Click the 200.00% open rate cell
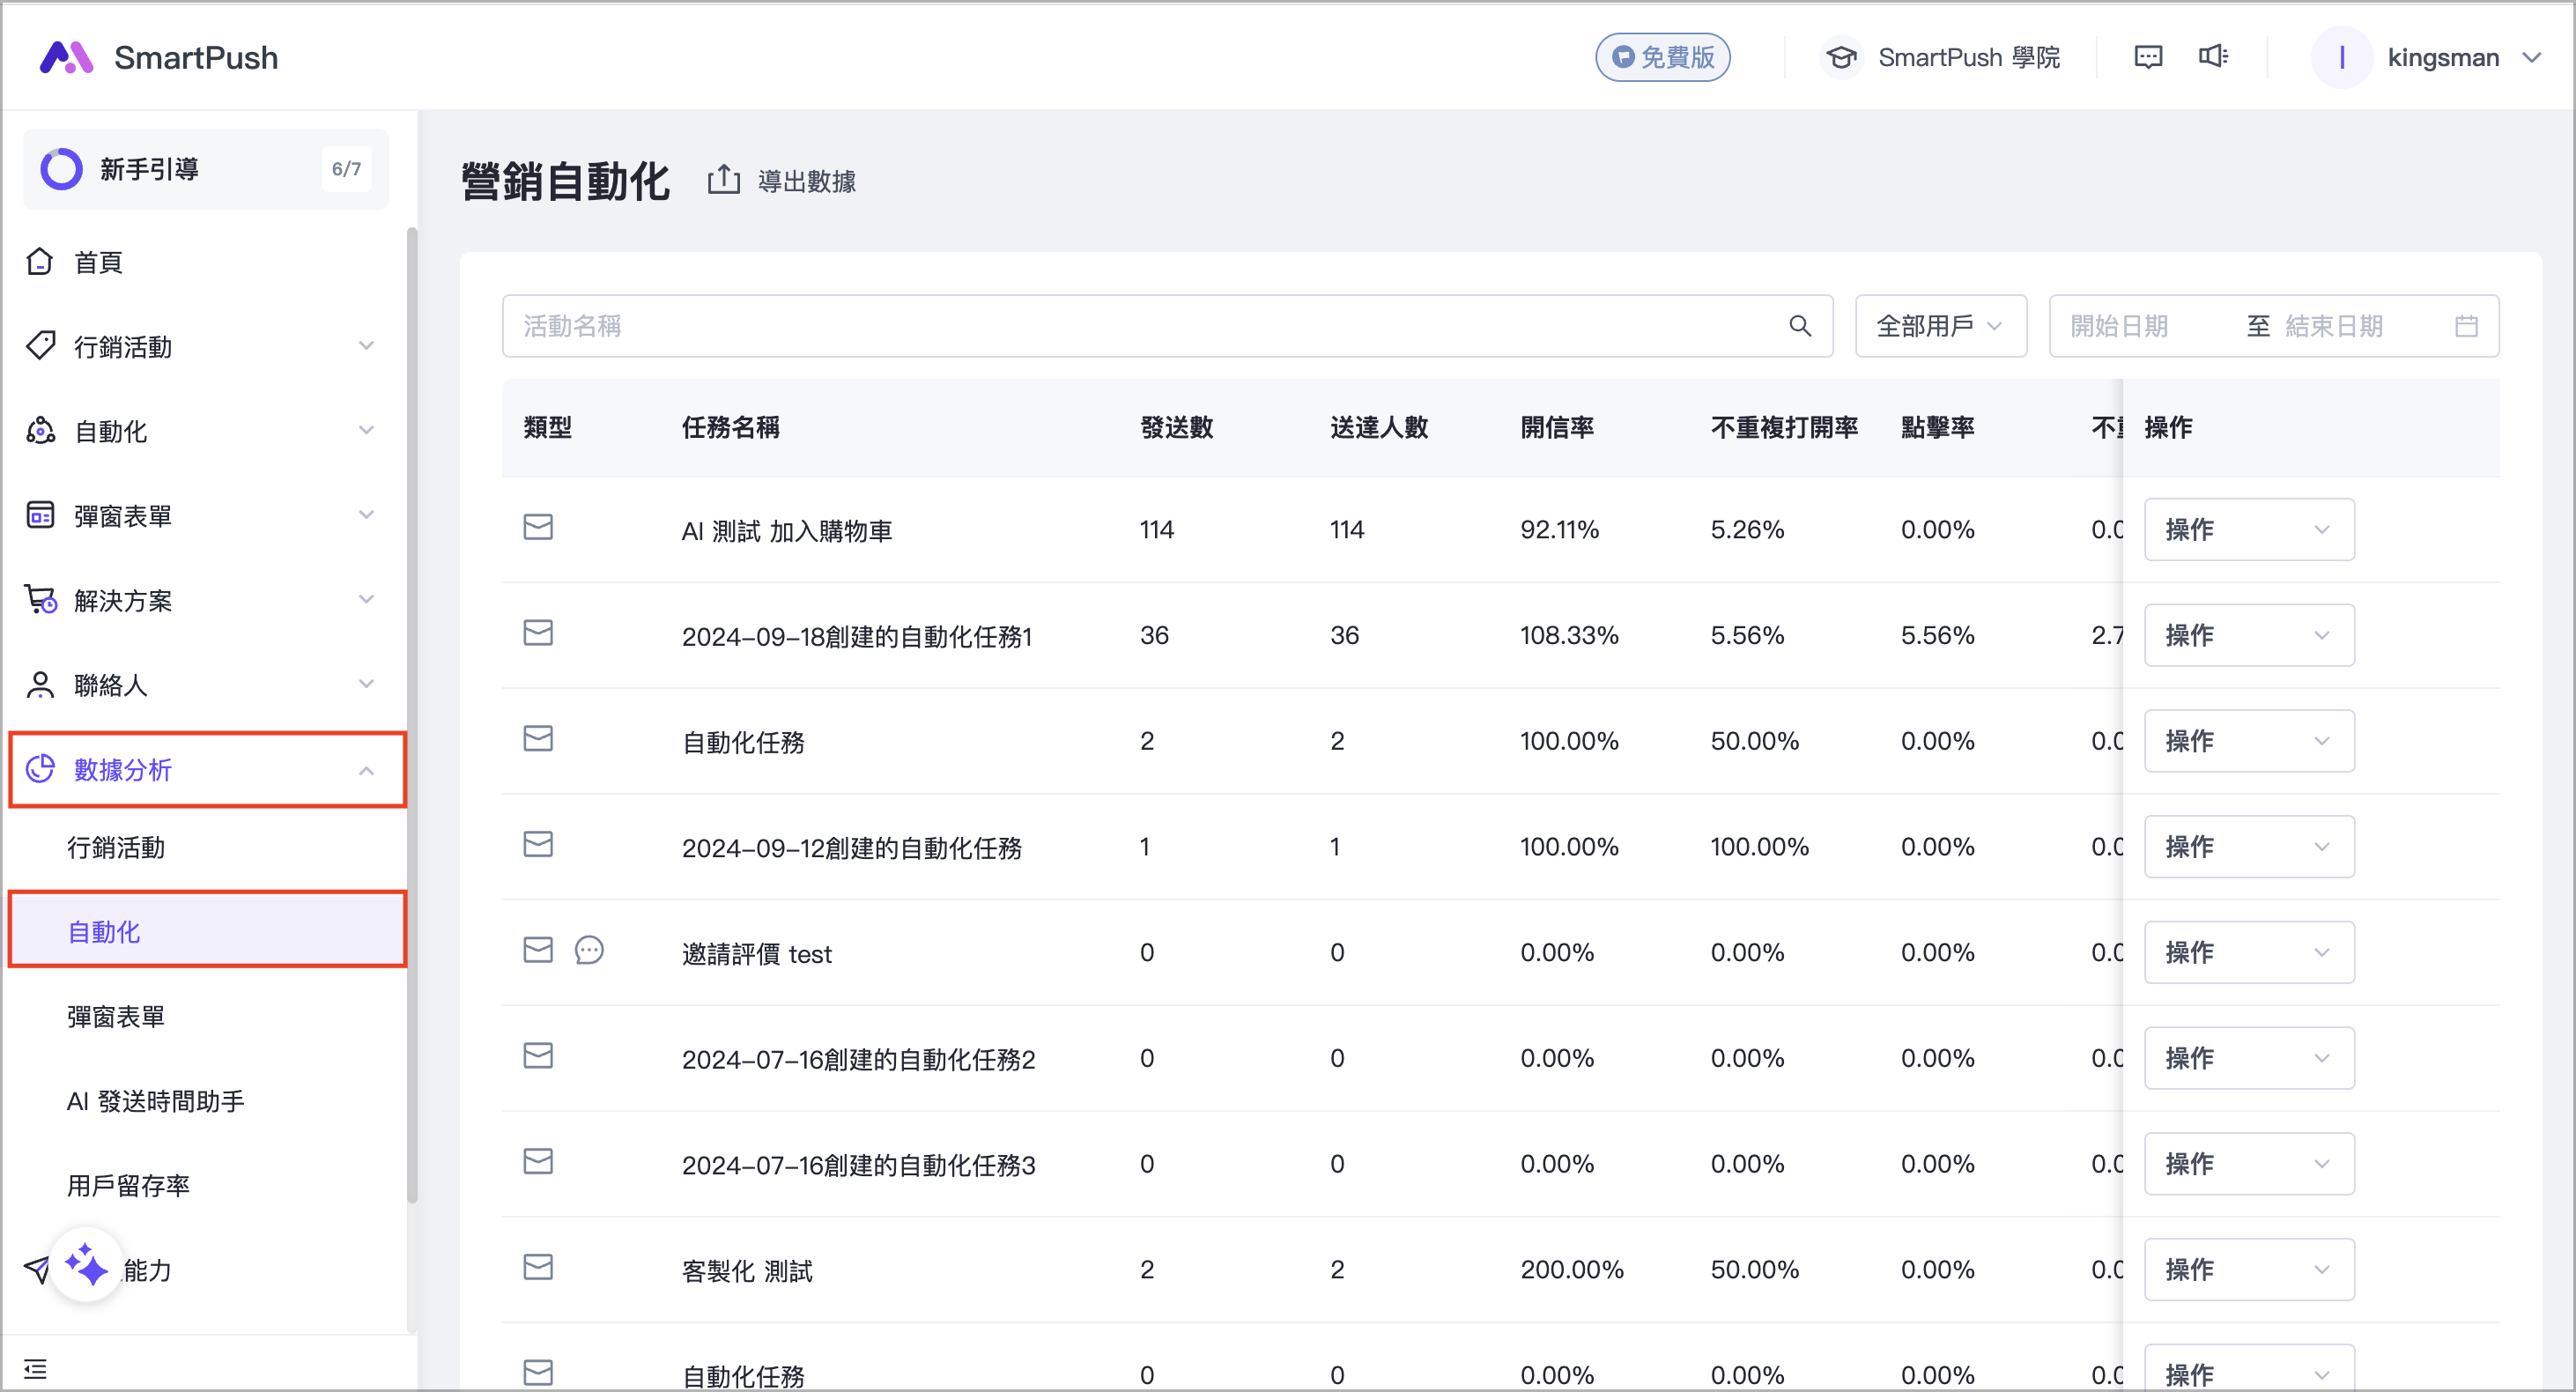Screen dimensions: 2576x1392 pos(1572,1269)
